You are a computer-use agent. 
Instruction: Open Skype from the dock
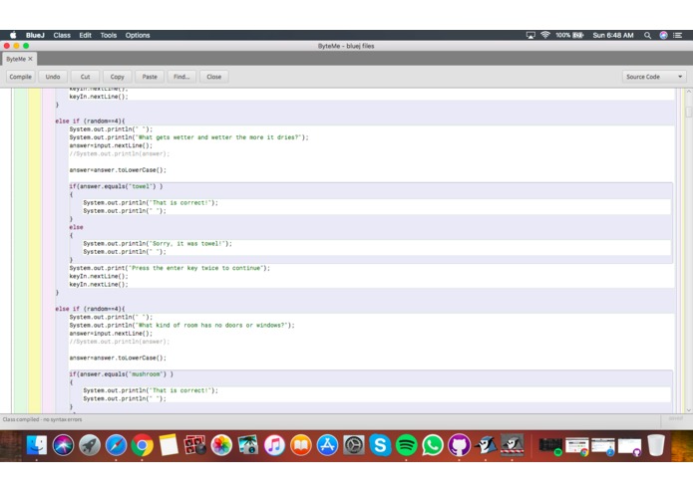point(380,445)
